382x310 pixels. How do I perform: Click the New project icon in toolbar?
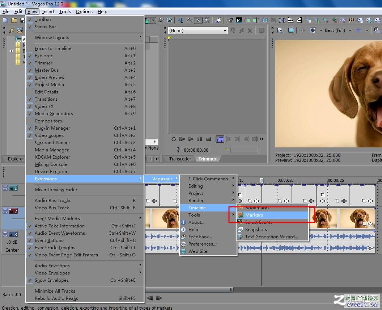click(5, 20)
